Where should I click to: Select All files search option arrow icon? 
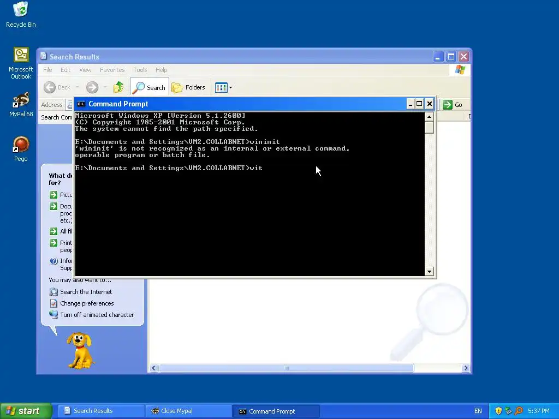pyautogui.click(x=53, y=231)
